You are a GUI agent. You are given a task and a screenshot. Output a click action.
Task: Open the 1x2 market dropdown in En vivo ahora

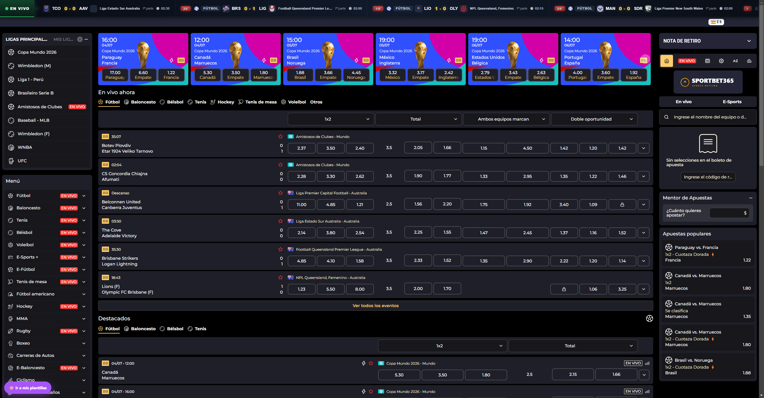331,119
